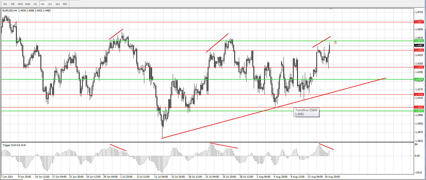Viewport: 426px width, 180px height.
Task: Click the 1.4355 price scale value
Action: point(419,64)
